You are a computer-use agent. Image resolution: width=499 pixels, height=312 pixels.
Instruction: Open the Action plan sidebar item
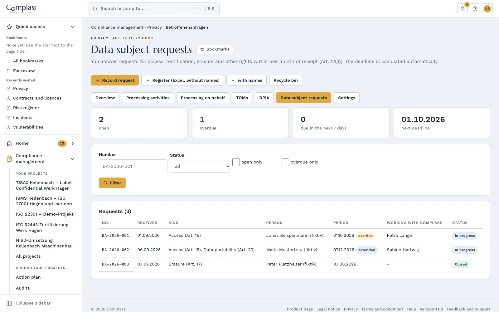pos(28,277)
